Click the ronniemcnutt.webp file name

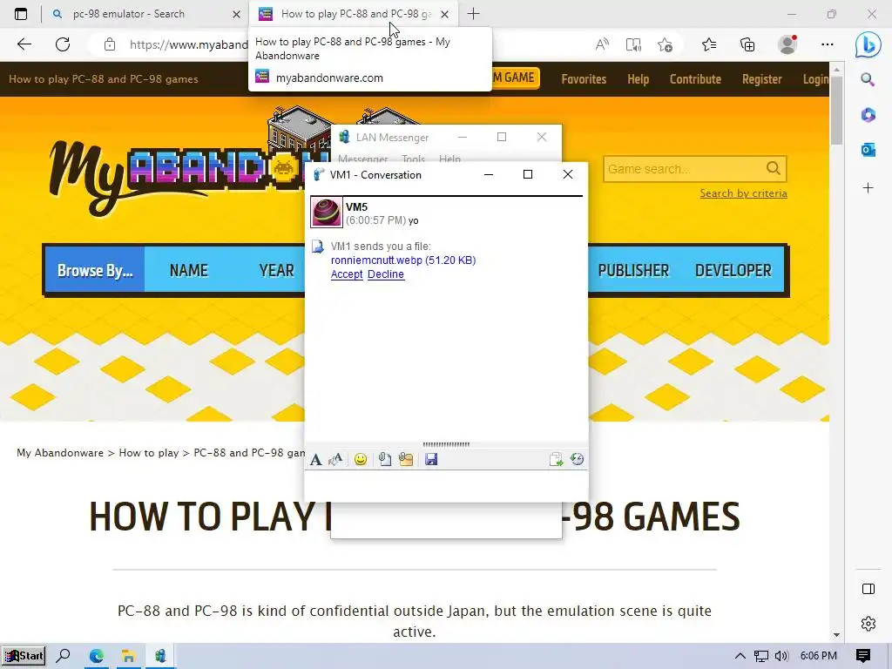tap(376, 260)
